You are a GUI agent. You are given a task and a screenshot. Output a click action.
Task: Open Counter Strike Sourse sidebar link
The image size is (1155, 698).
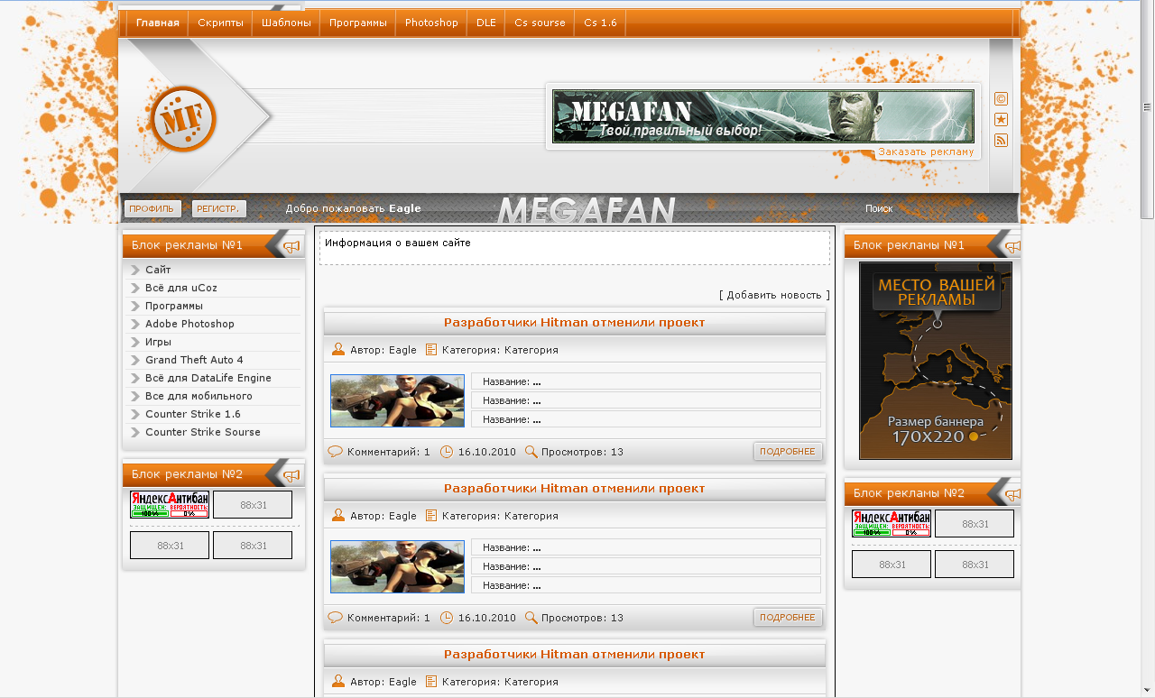point(203,432)
